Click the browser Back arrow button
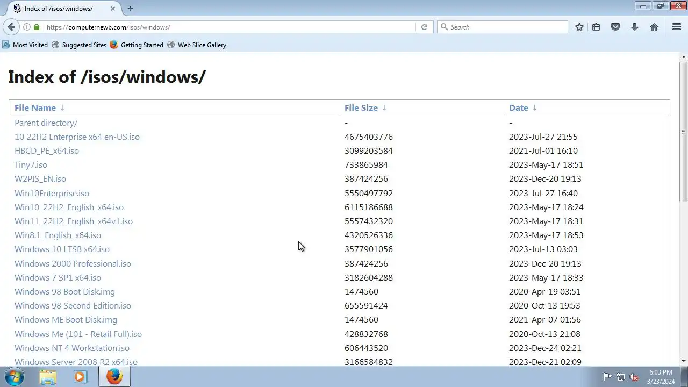 [x=11, y=27]
